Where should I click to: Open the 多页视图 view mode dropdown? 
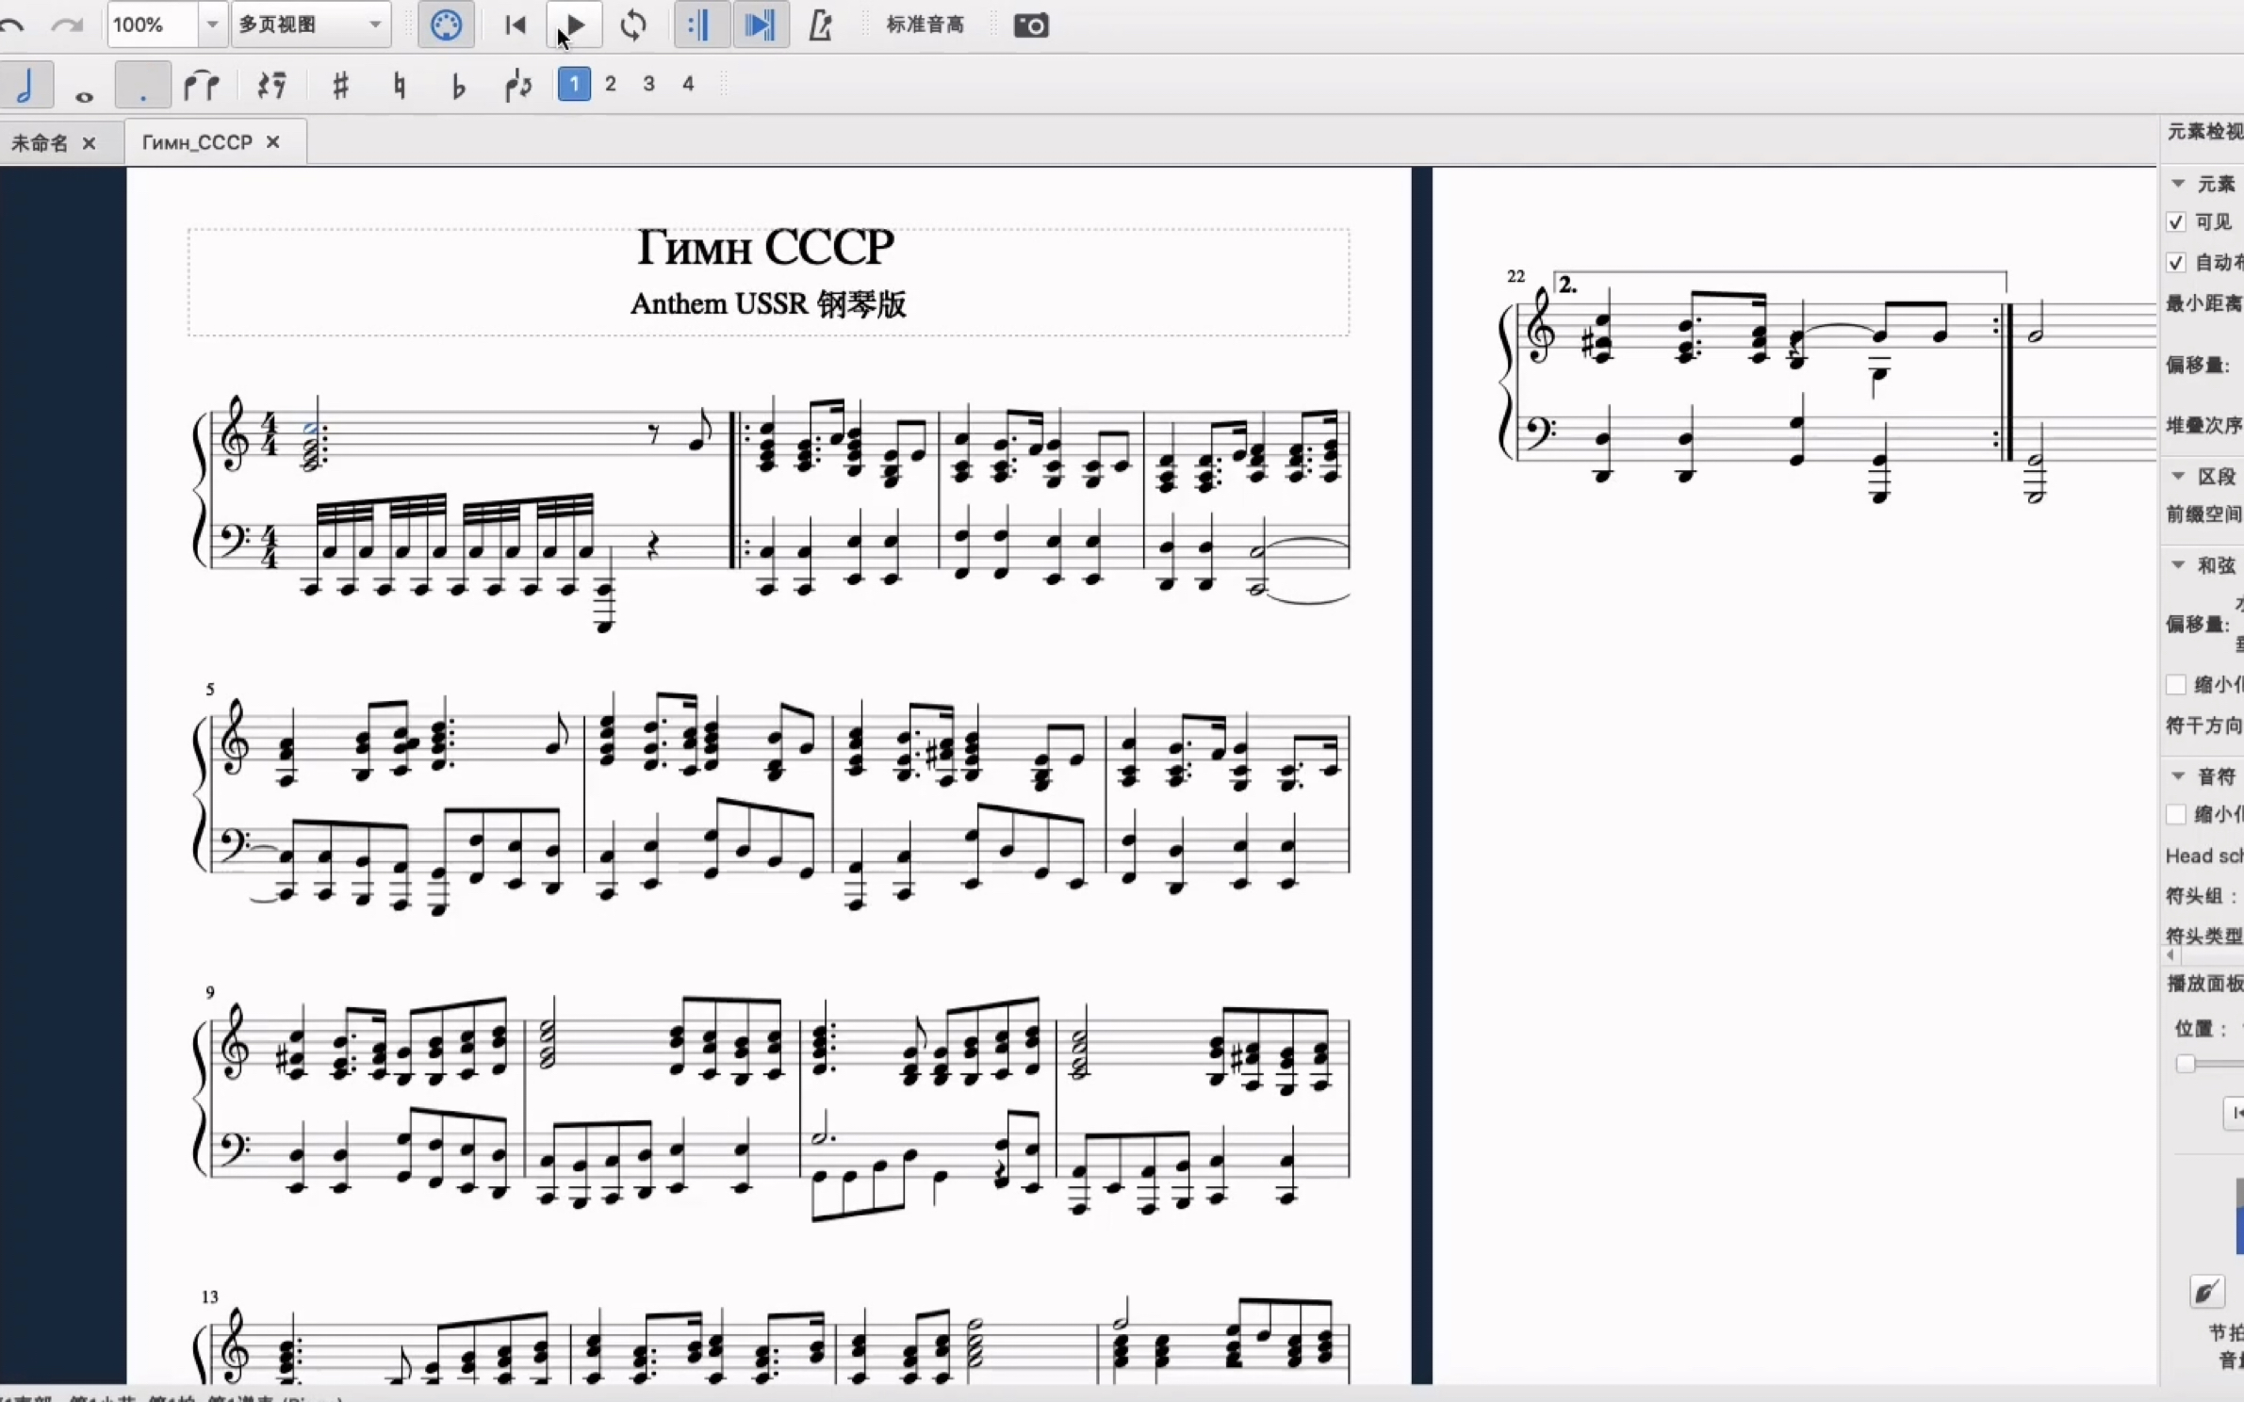point(310,24)
